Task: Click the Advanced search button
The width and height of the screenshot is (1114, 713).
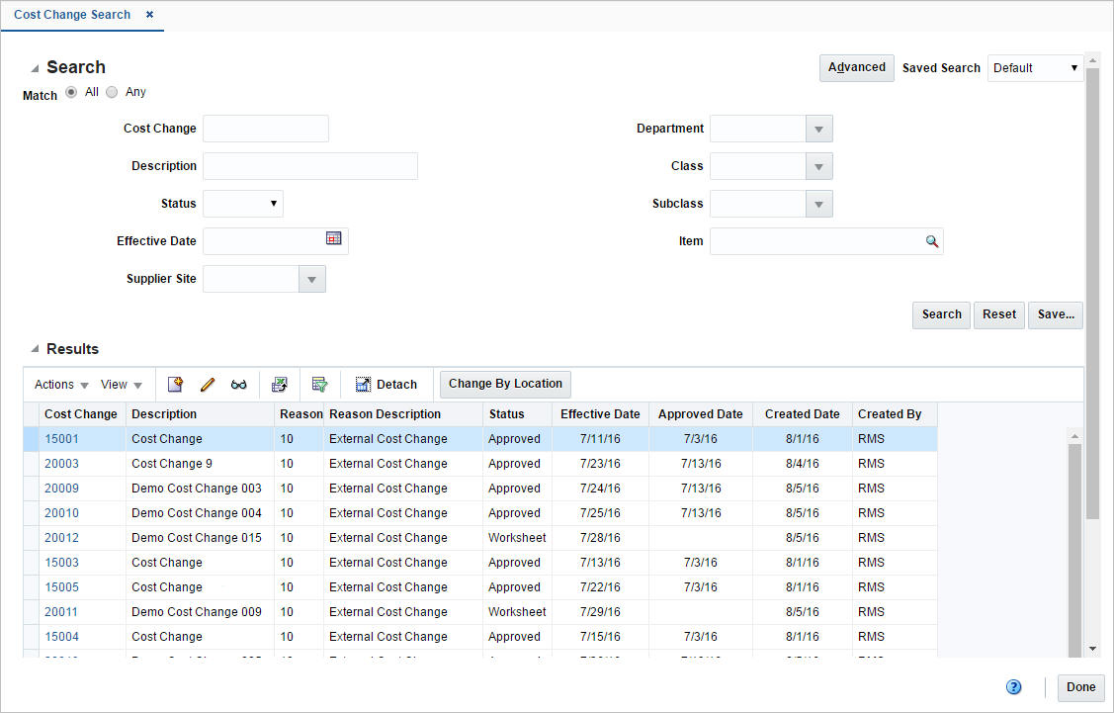Action: 856,67
